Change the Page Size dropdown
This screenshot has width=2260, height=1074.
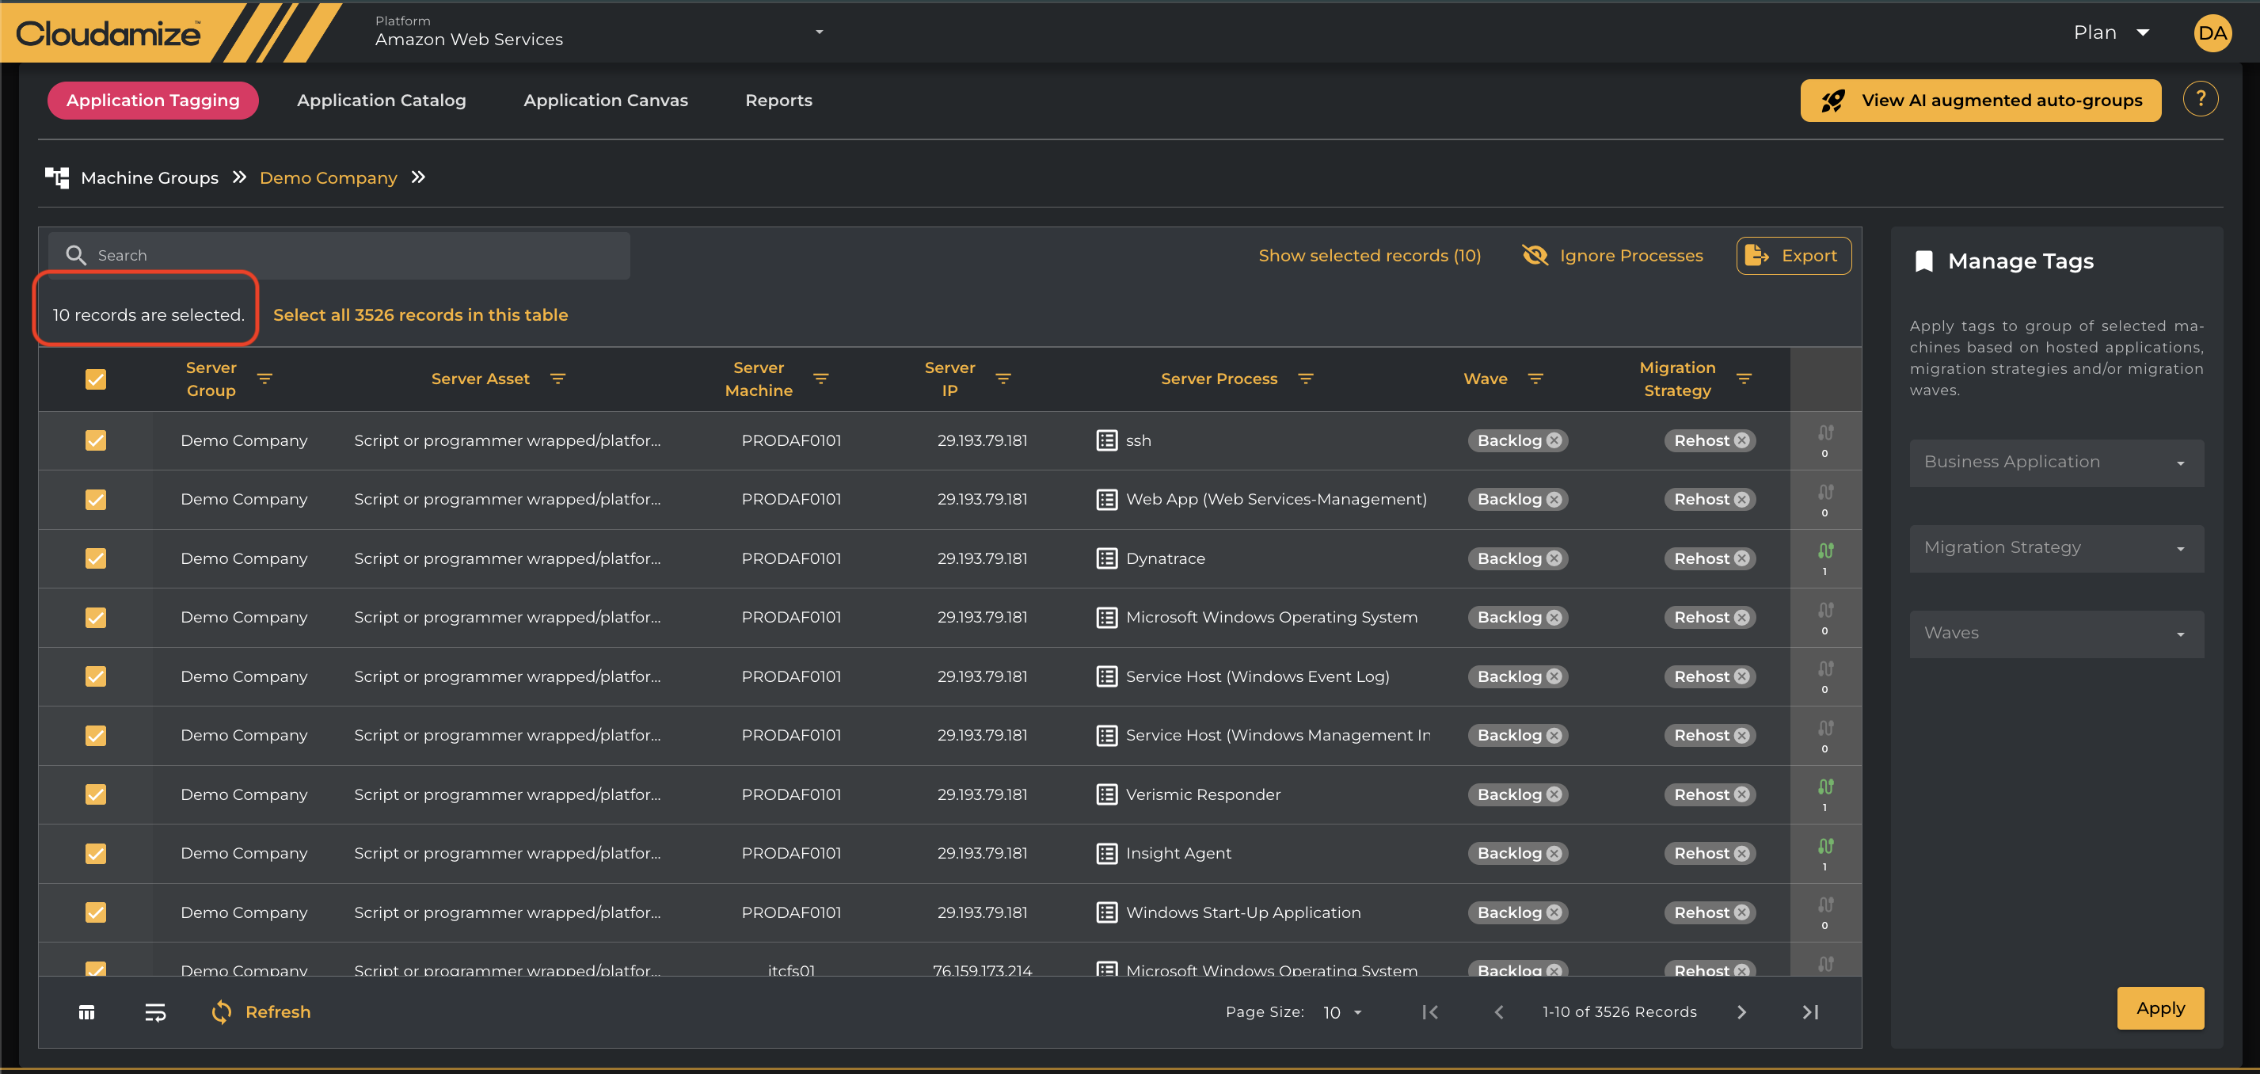pyautogui.click(x=1341, y=1012)
